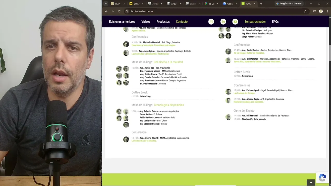Reload the forofachadas.com.ar page

(x=119, y=11)
